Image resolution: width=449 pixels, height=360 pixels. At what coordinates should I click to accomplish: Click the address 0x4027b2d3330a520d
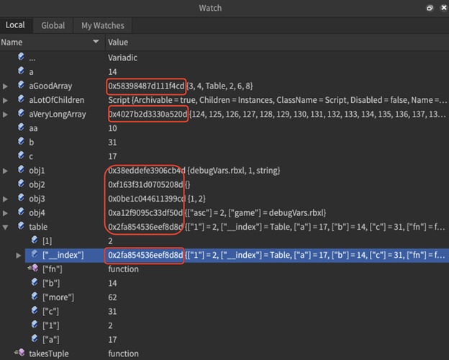pyautogui.click(x=148, y=114)
